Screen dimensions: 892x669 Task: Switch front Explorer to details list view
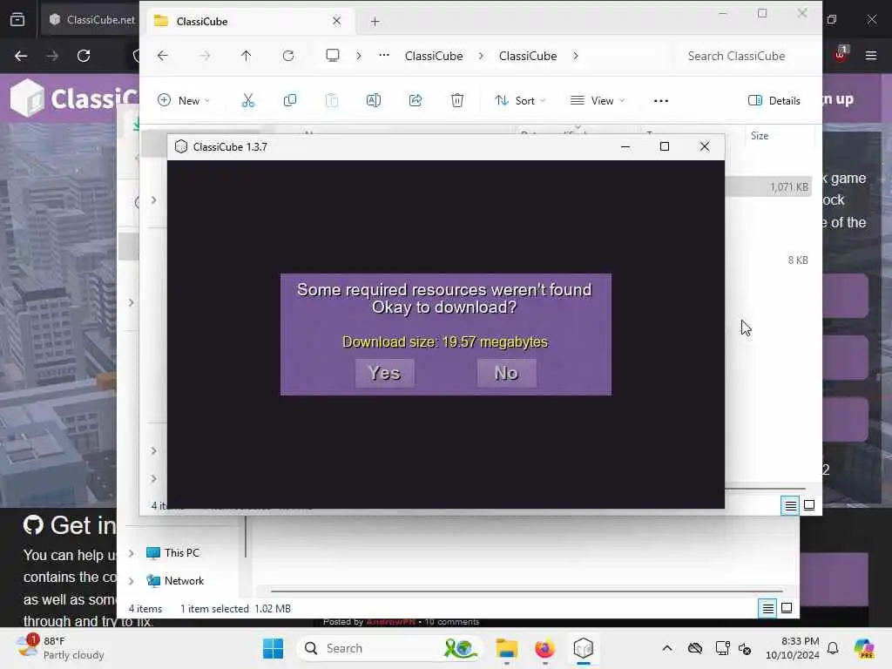[x=790, y=505]
